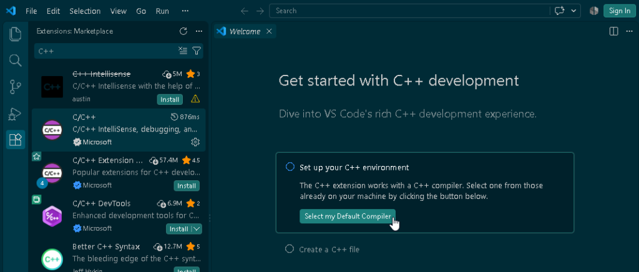Click C++ Intellisense extension icon

52,87
